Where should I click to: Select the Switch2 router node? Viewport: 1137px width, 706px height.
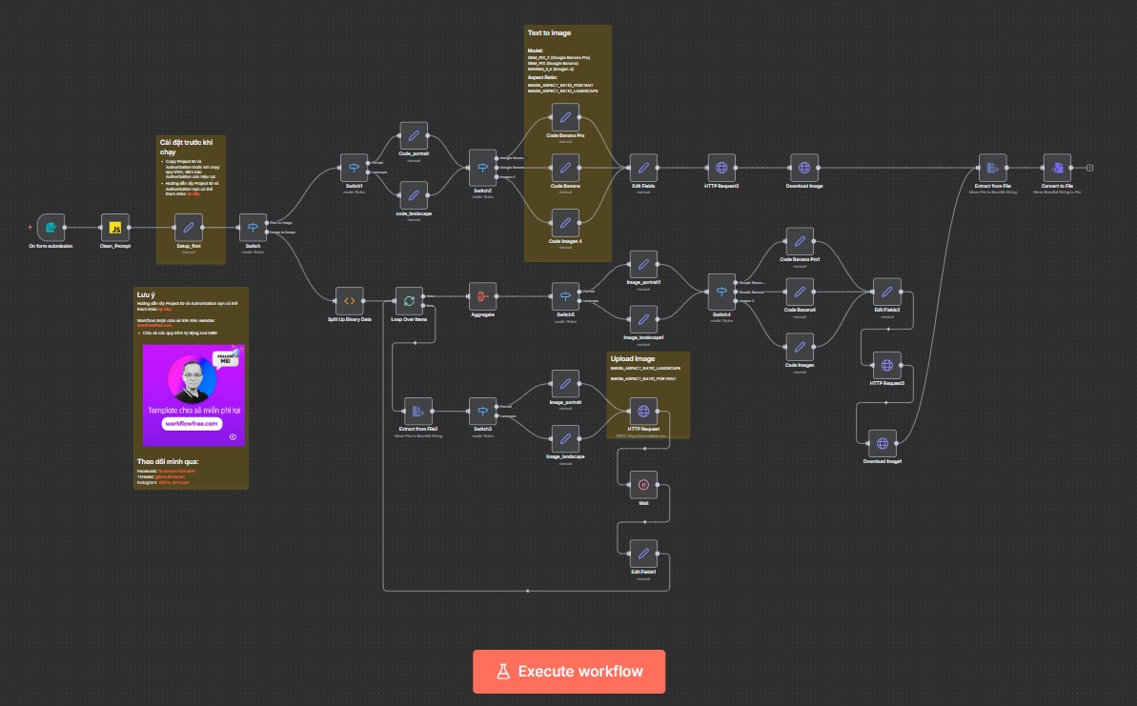tap(482, 167)
